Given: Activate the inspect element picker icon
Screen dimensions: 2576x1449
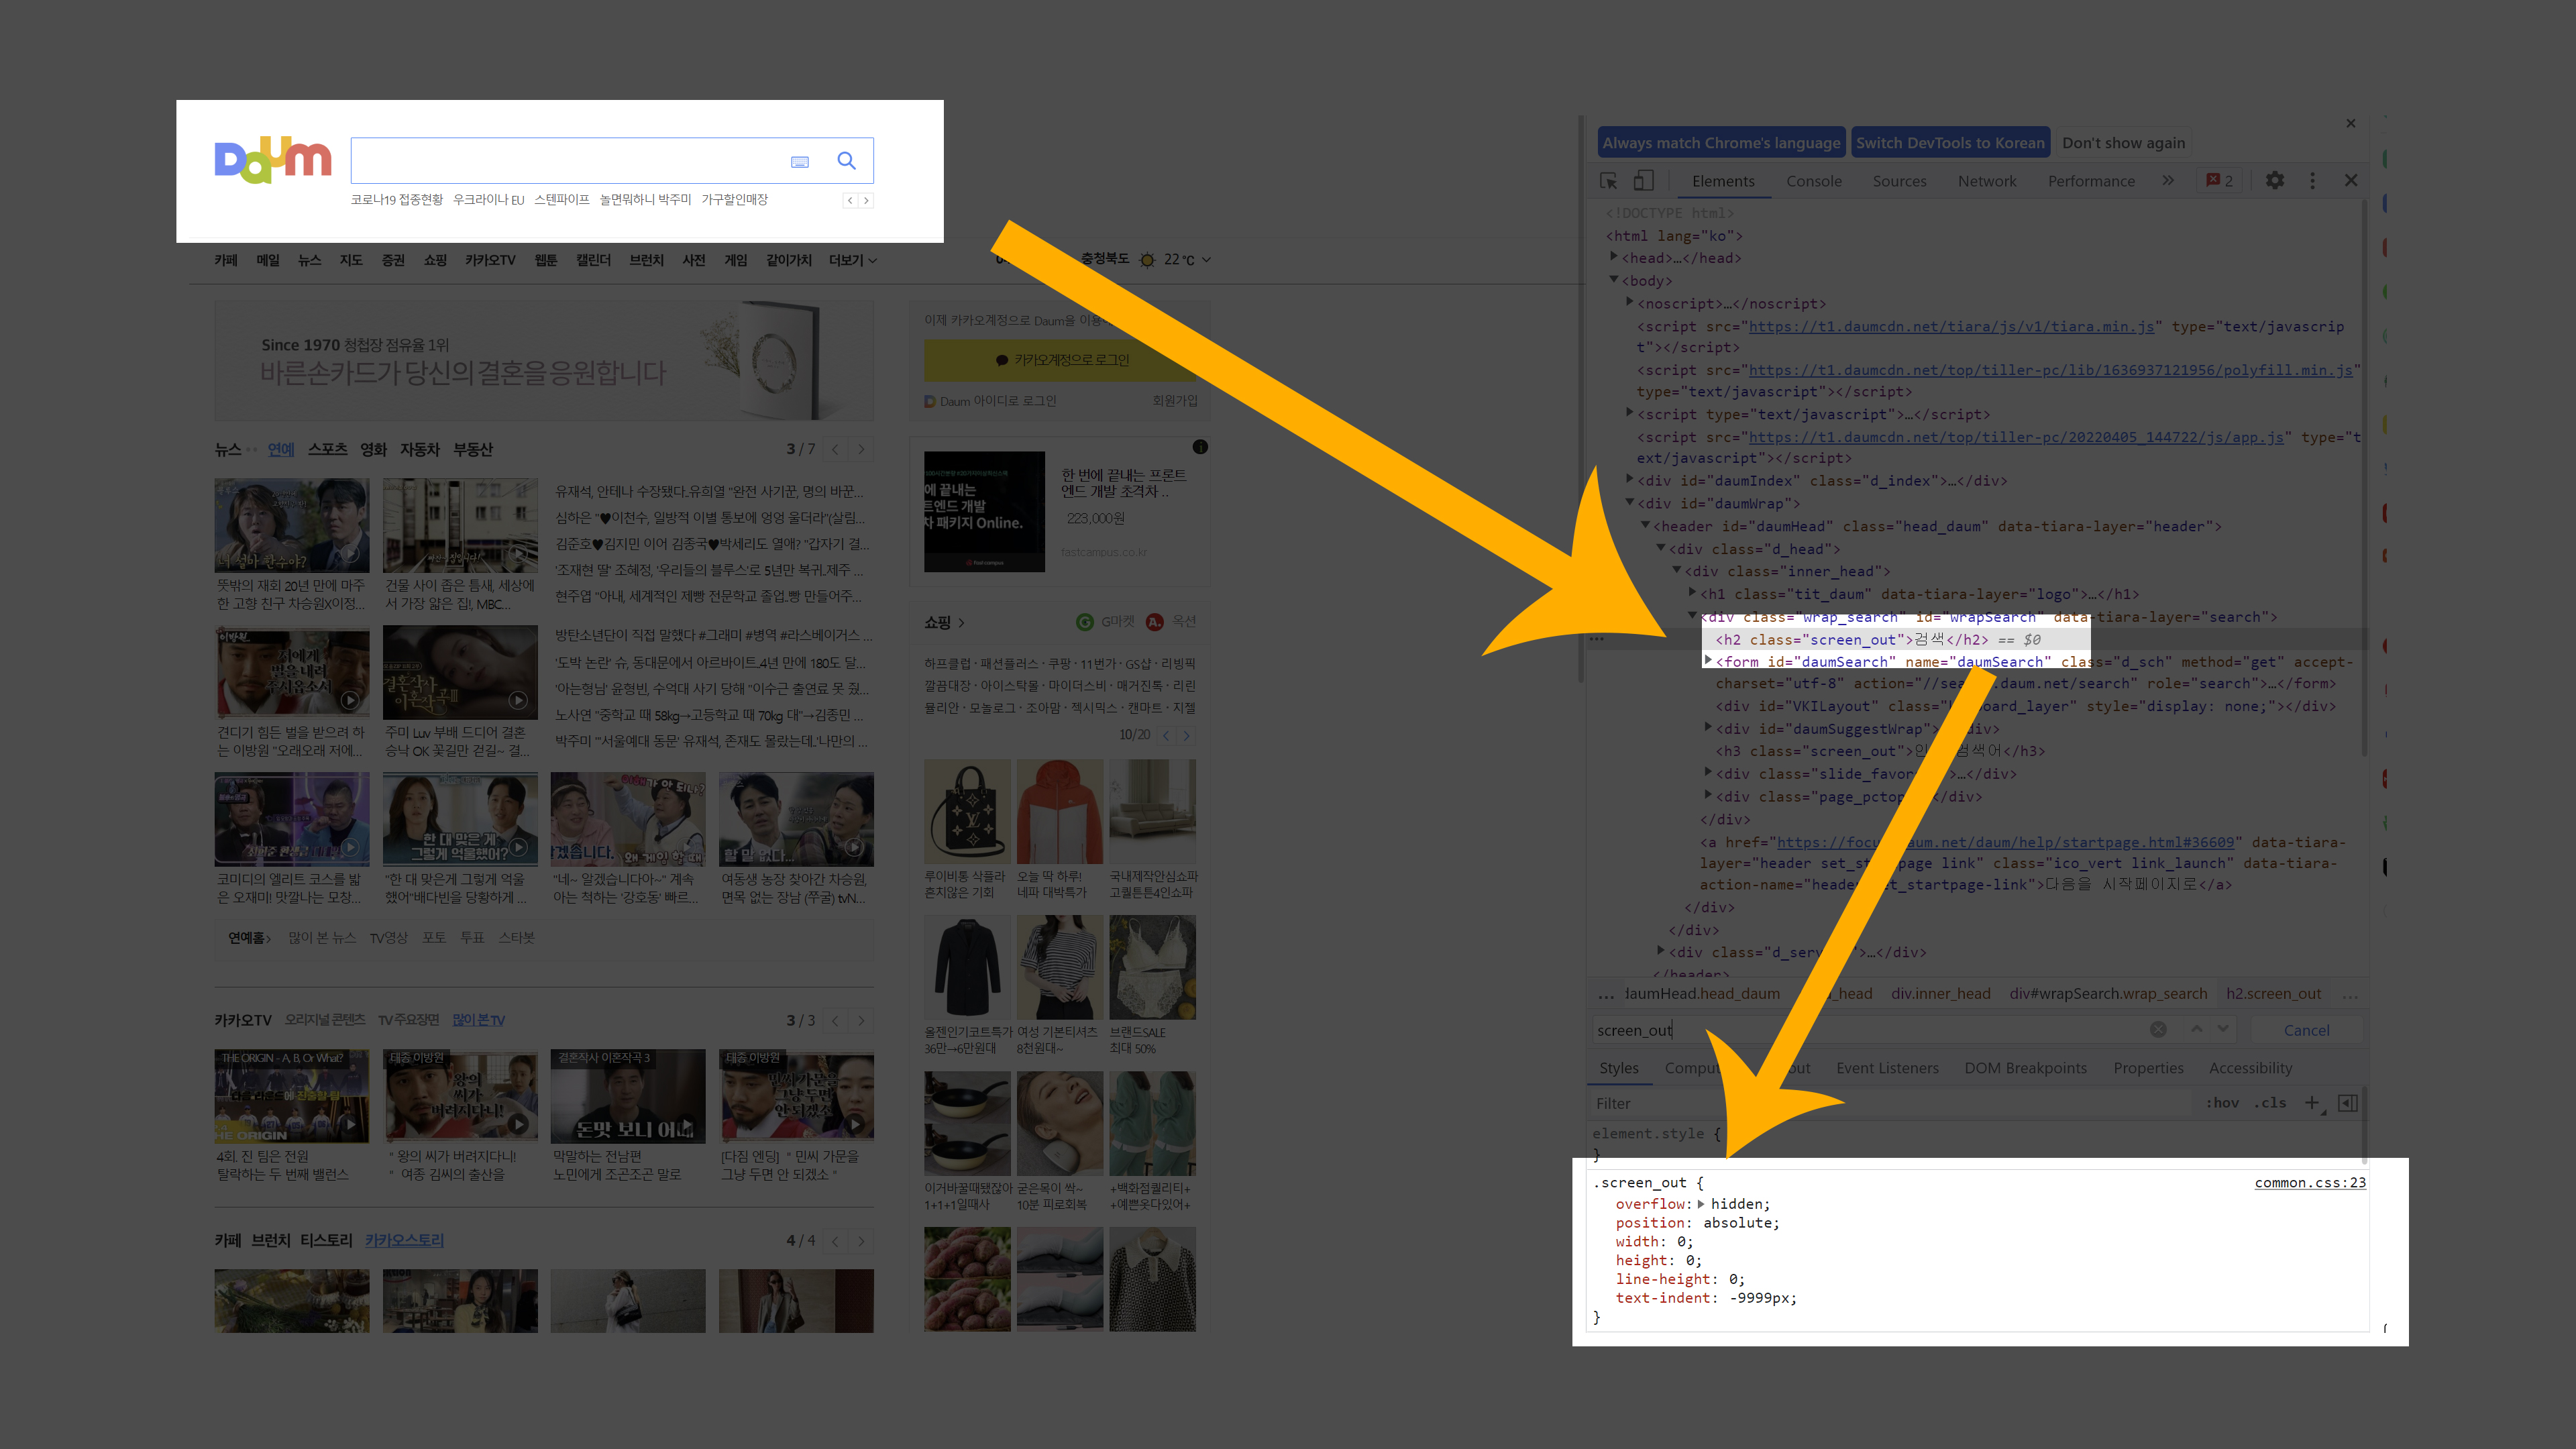Looking at the screenshot, I should tap(1608, 181).
